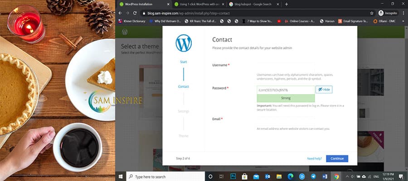This screenshot has width=408, height=181.
Task: Click Continue to proceed with installation
Action: tap(337, 158)
